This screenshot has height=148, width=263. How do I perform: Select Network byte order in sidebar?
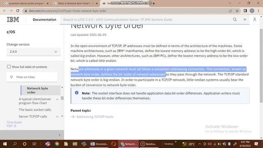coord(41,90)
